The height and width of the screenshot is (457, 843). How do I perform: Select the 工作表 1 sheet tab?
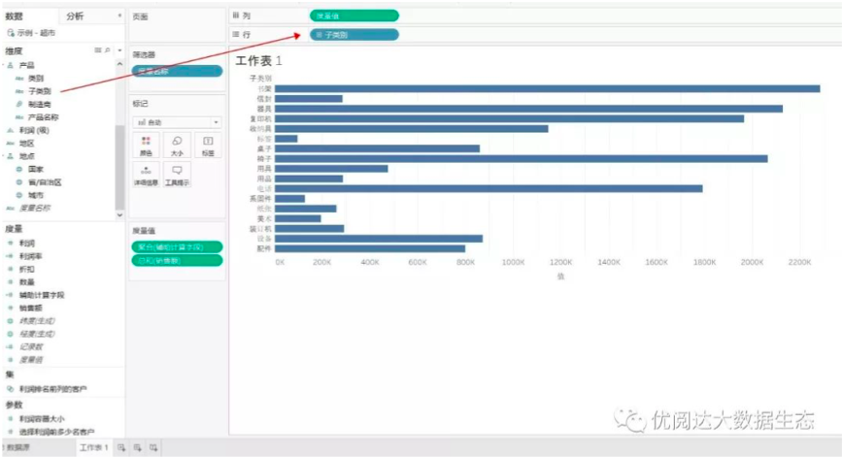(x=93, y=447)
